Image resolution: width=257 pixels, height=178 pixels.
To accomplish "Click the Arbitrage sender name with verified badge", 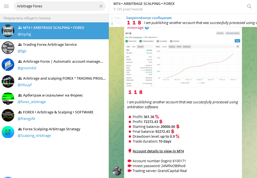I will click(138, 28).
